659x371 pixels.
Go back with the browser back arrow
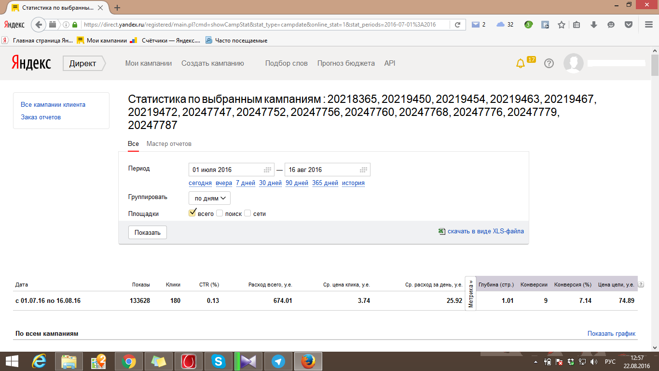[40, 25]
